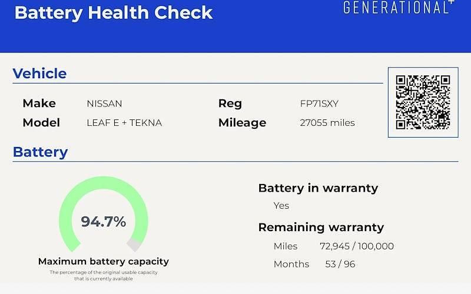This screenshot has width=471, height=294.
Task: Click the Yes warranty status
Action: 281,206
